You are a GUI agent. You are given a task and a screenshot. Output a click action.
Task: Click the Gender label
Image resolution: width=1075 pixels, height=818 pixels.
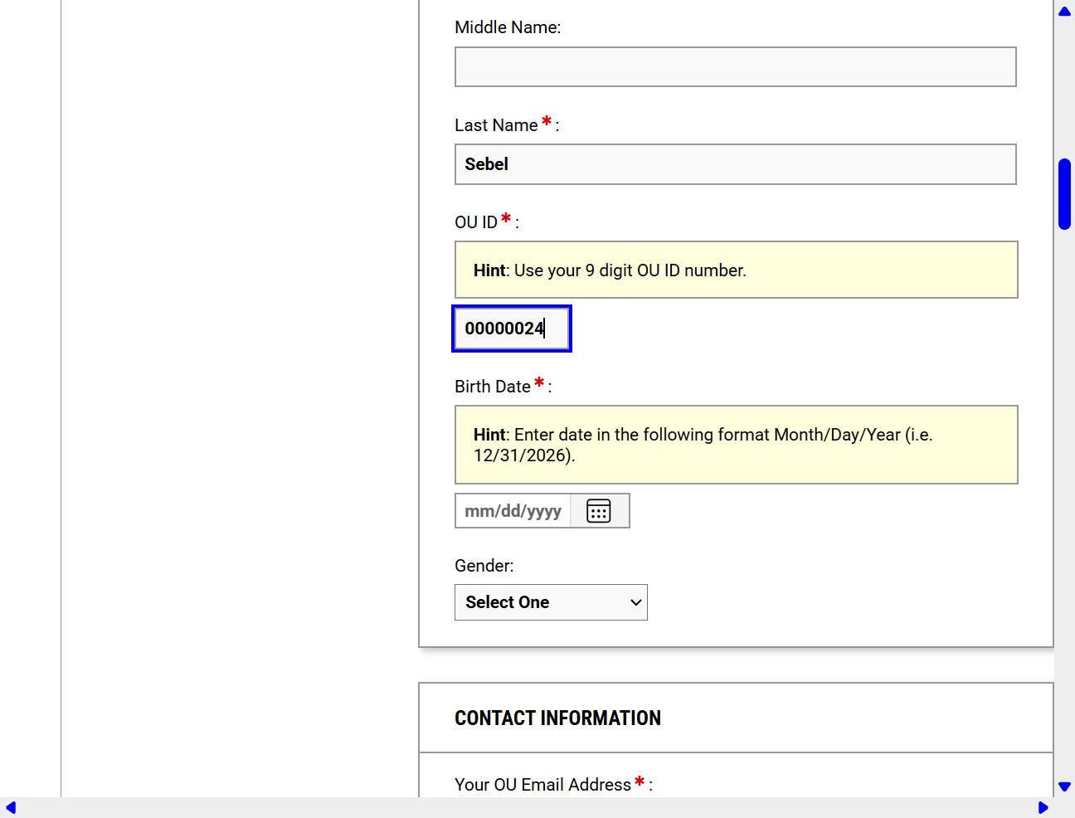(x=484, y=566)
